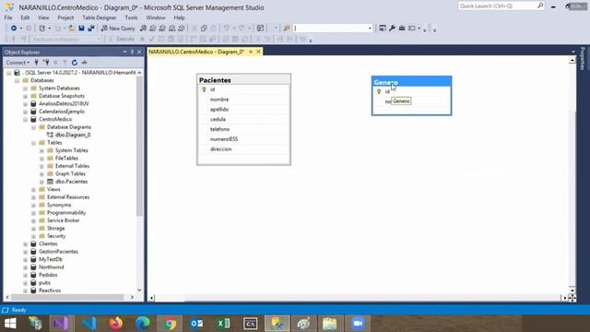
Task: Open Excel from the taskbar
Action: [x=223, y=324]
